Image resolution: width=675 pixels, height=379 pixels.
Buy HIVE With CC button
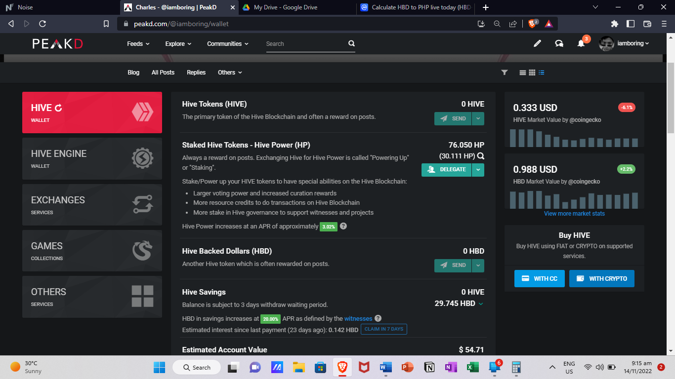pyautogui.click(x=540, y=278)
